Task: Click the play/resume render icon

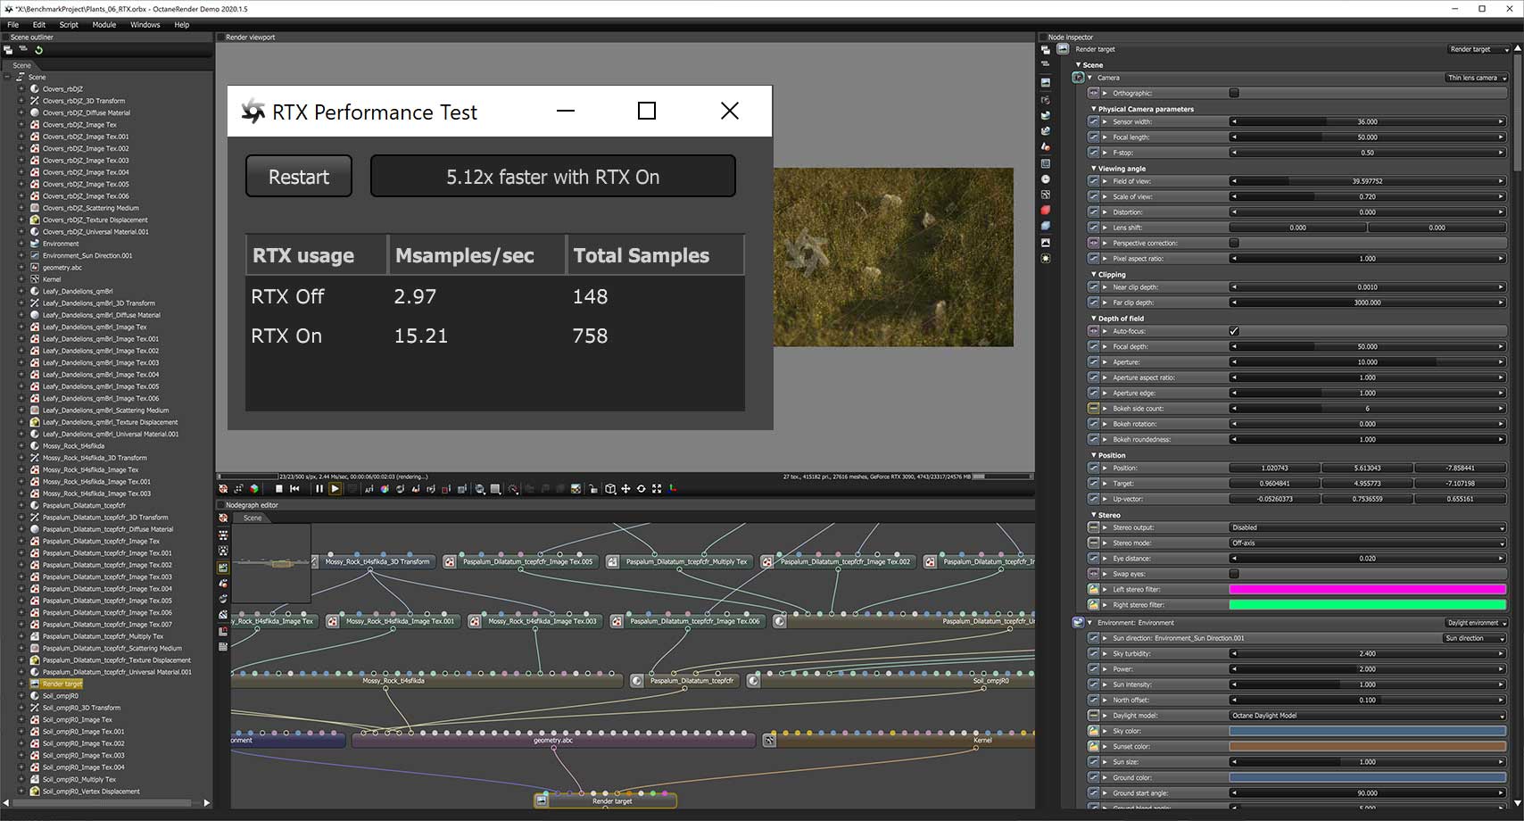Action: point(335,489)
